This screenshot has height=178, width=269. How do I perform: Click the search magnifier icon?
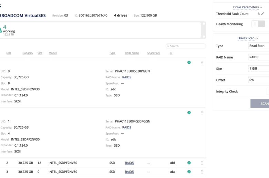(x=168, y=46)
